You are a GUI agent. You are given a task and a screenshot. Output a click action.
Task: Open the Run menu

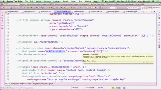coord(80,1)
